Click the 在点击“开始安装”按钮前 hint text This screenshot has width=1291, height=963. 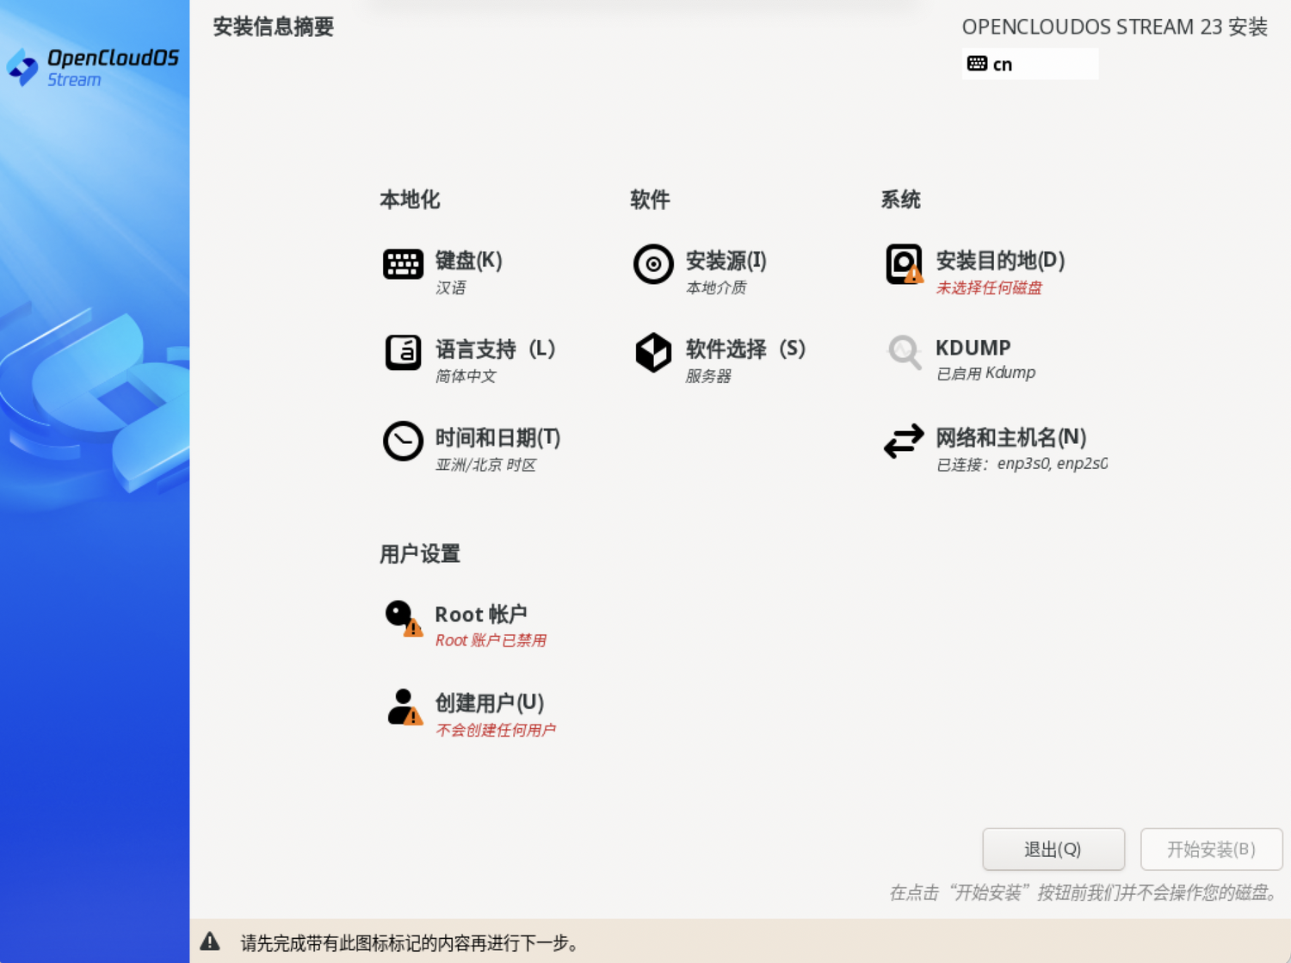(1084, 892)
